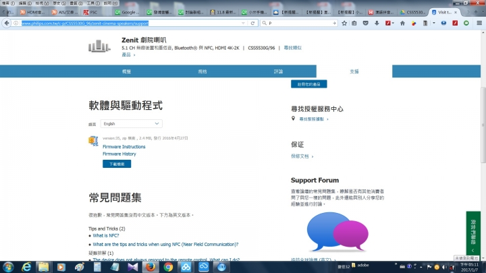The height and width of the screenshot is (273, 486).
Task: Switch to the CSS5530 browser tab
Action: 413,12
